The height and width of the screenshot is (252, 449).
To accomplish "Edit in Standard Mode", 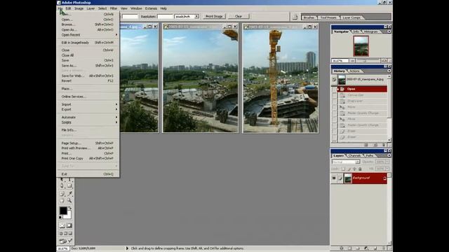I will click(x=62, y=225).
